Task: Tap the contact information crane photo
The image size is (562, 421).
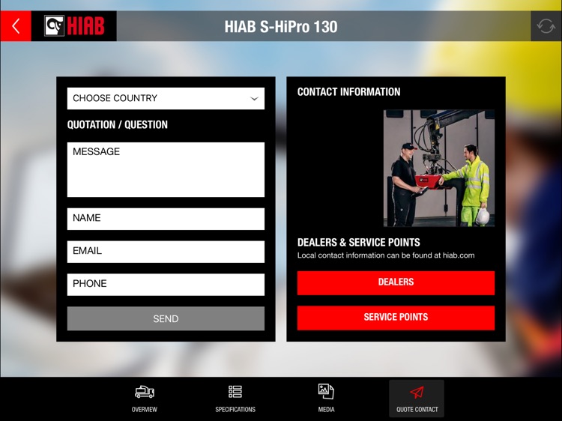Action: 439,168
